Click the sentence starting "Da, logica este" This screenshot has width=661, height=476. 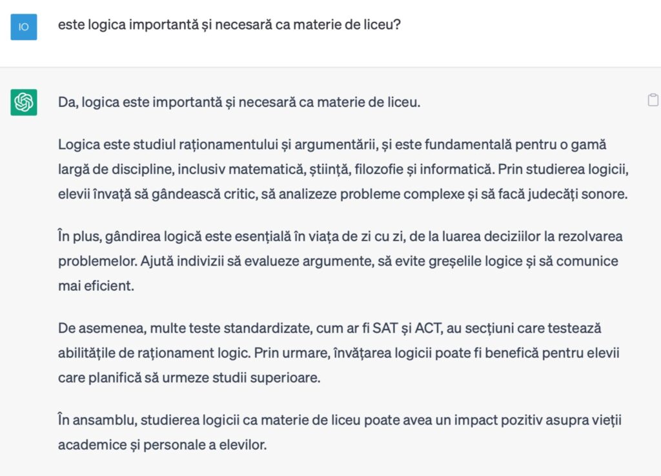pyautogui.click(x=239, y=102)
